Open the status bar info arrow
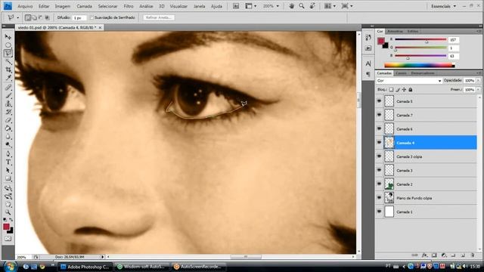Screen dimensions: 484x272 coord(103,257)
